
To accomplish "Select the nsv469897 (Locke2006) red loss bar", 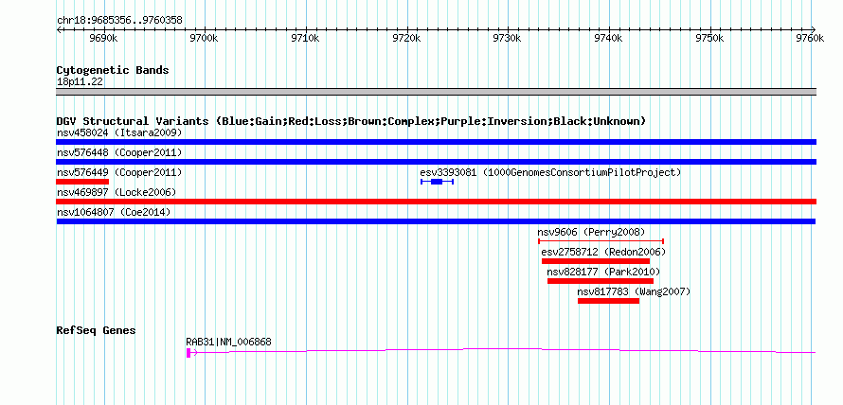I will pos(436,202).
